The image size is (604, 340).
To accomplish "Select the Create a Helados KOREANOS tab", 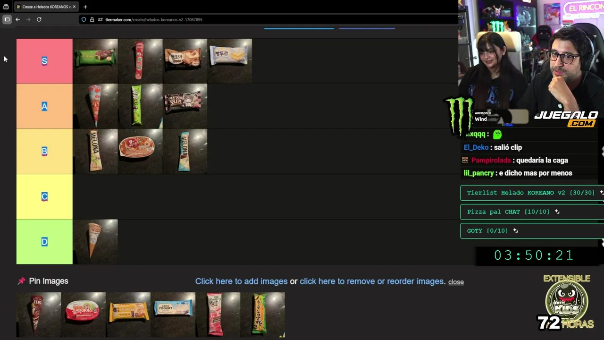I will pos(45,7).
